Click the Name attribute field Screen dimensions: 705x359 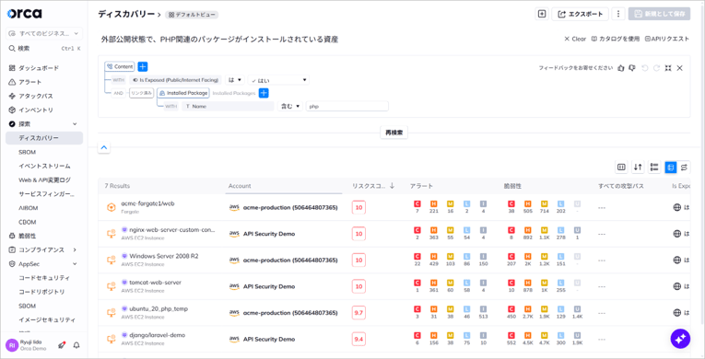coord(228,107)
